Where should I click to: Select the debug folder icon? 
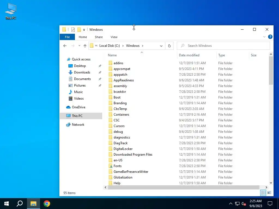pos(111,132)
